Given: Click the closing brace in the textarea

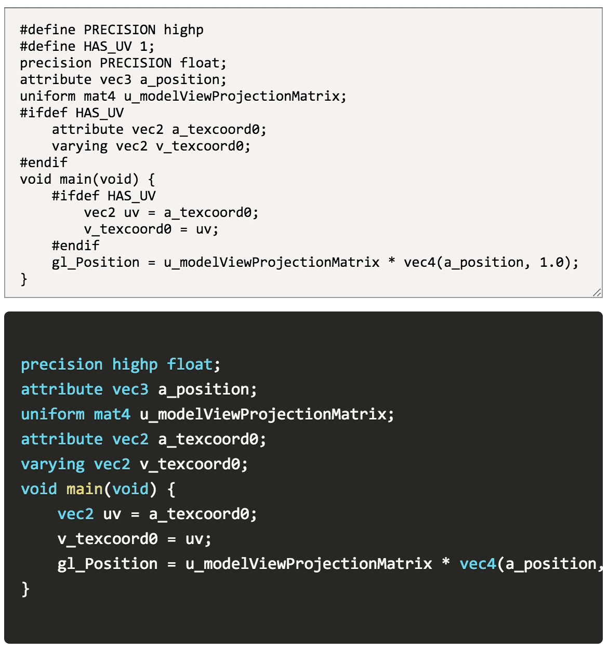Looking at the screenshot, I should (x=24, y=279).
